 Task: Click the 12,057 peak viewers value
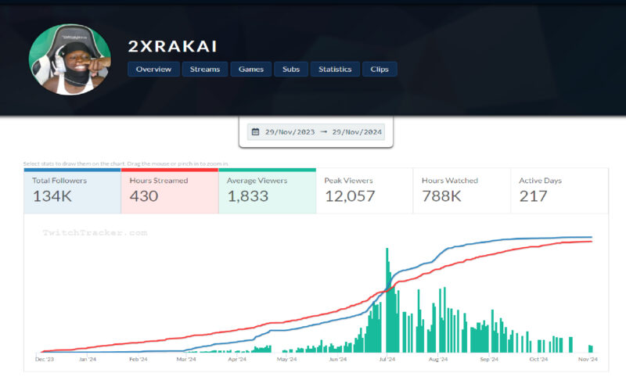pos(350,196)
